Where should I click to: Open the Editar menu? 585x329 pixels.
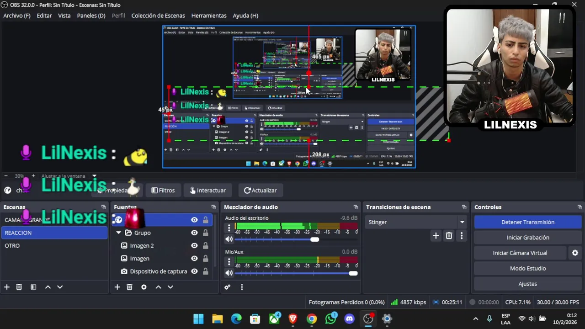(44, 16)
